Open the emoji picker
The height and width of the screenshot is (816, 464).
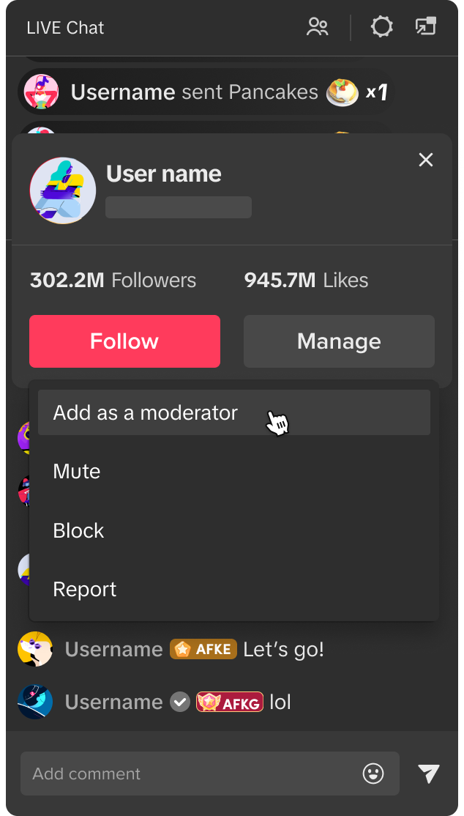[x=373, y=774]
